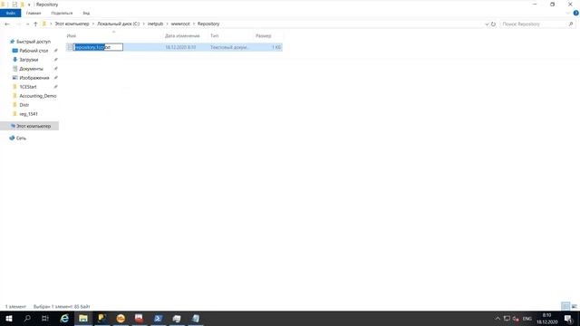Open 1CEStart folder in sidebar

pos(28,87)
